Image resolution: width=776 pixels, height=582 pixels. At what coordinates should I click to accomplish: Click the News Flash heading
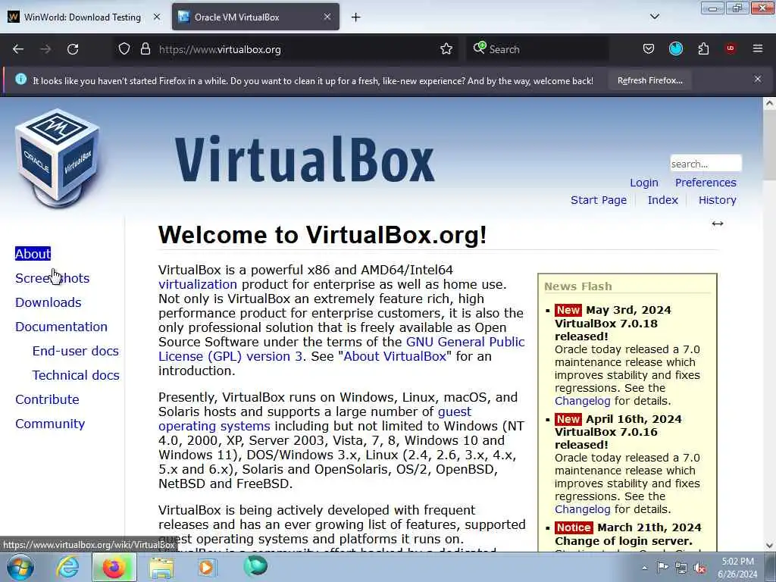[578, 286]
